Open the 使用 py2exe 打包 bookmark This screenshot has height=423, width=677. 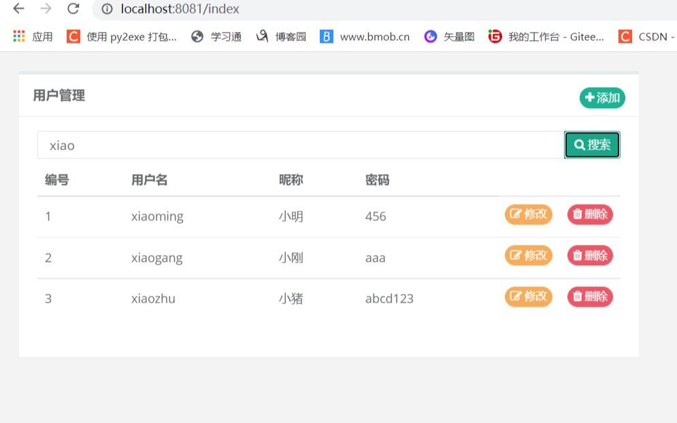(x=122, y=37)
